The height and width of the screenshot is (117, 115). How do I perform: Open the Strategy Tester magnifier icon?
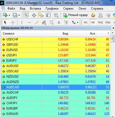click(56, 15)
